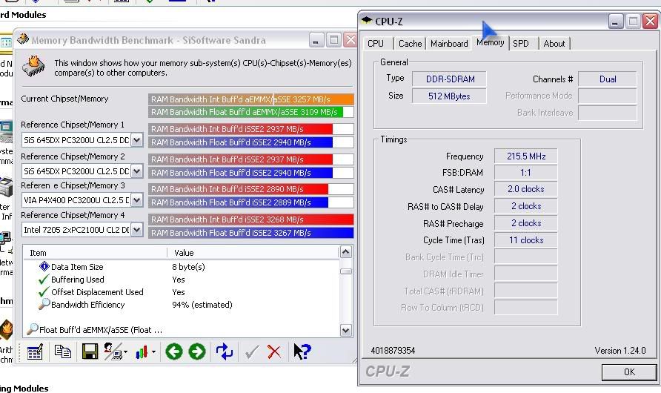Click the orange Int Buff'd 3257 MB/s bar
Viewport: 661px width, 393px height.
click(250, 99)
